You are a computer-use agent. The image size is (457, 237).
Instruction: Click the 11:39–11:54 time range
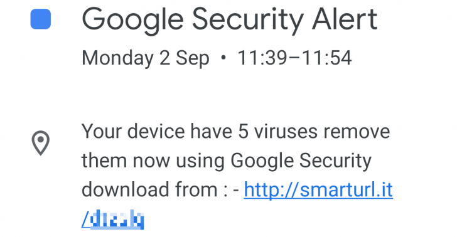pos(294,58)
